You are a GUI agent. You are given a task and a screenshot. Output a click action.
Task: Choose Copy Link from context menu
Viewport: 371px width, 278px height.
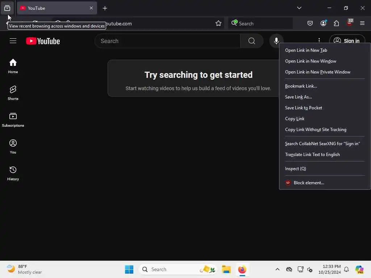pos(325,119)
